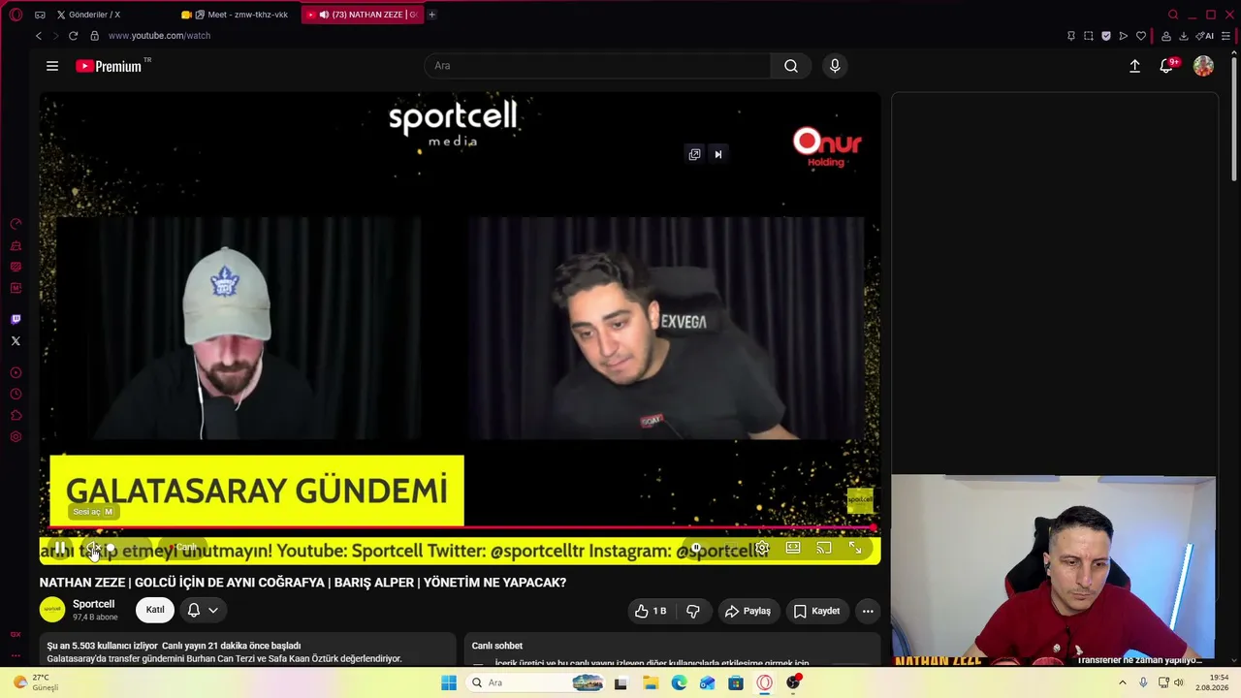Dislike the video with thumbs down
1241x698 pixels.
692,611
